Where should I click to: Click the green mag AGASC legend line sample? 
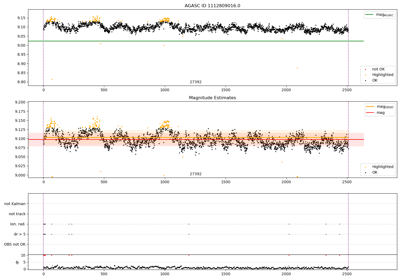tap(369, 15)
